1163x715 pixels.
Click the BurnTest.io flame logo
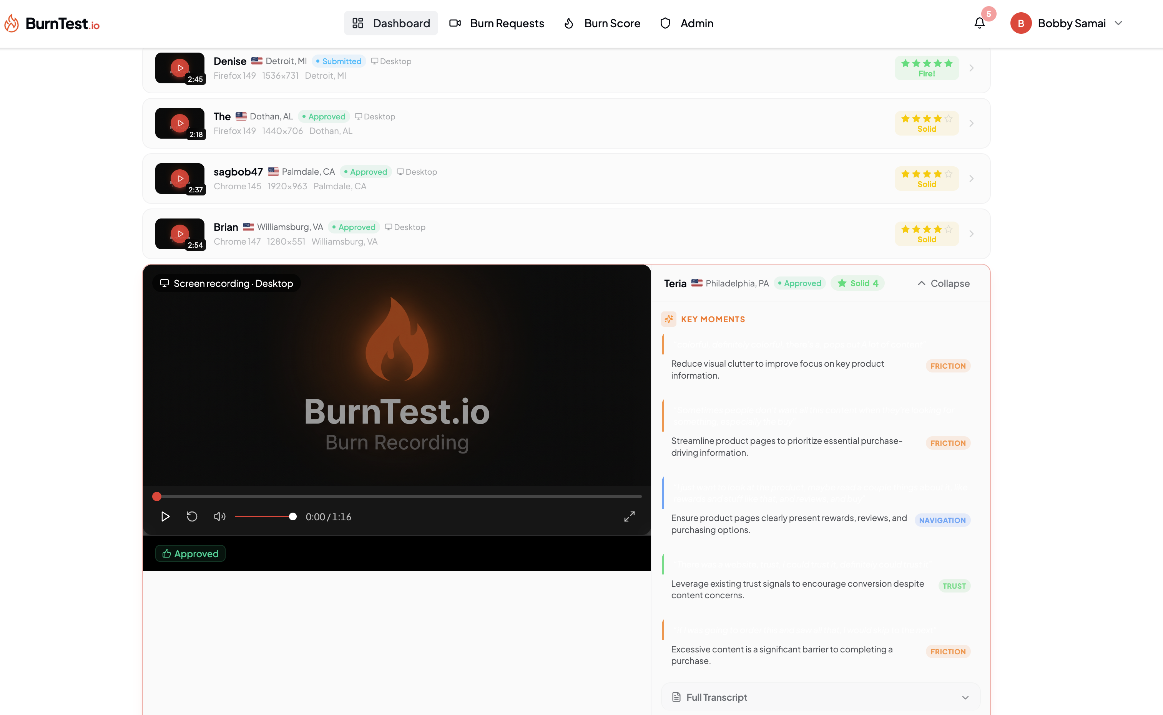(x=12, y=23)
